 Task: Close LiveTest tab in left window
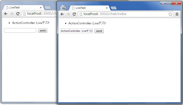tap(41, 8)
